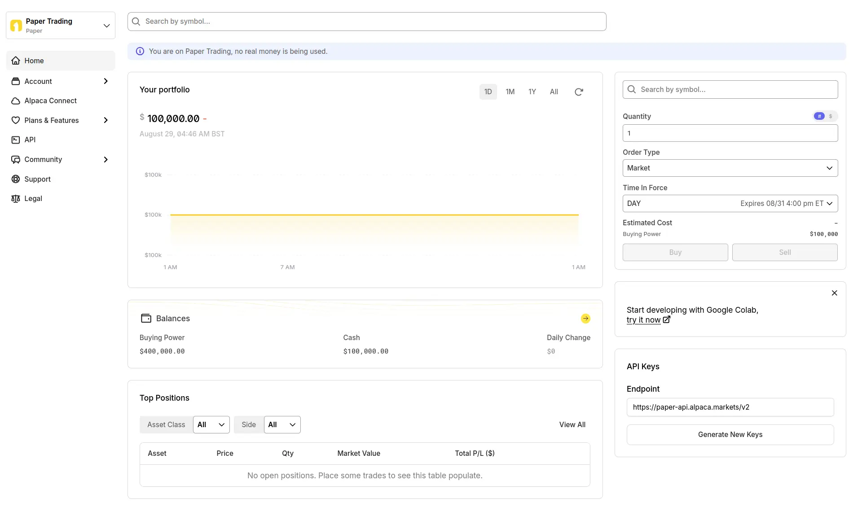862x507 pixels.
Task: Click the Endpoint URL field
Action: pyautogui.click(x=730, y=407)
